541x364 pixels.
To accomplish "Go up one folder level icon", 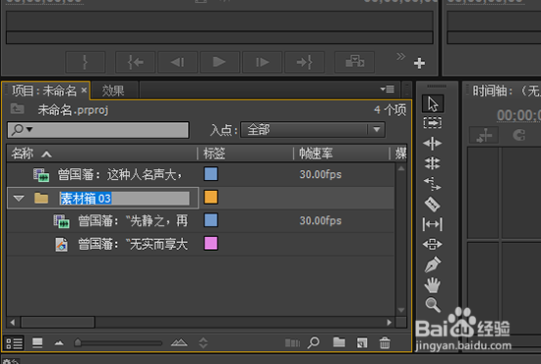I will (17, 109).
